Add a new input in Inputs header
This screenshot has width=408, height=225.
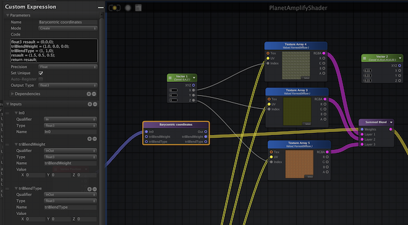coord(90,104)
